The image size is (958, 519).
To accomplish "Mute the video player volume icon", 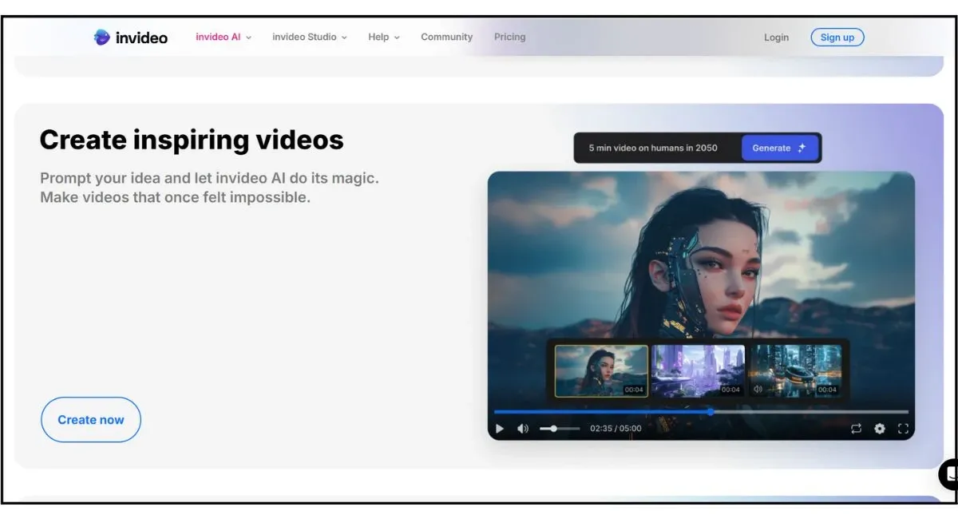I will (523, 429).
